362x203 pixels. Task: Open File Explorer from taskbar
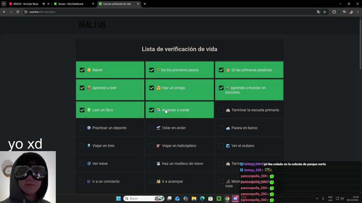(194, 198)
